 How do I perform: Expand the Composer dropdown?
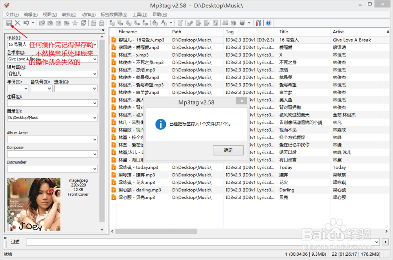click(95, 154)
